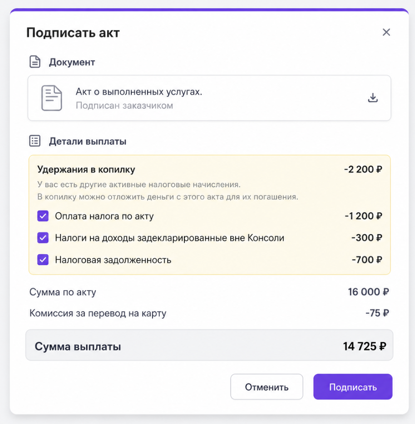Screen dimensions: 415x424
Task: Toggle Налоги на доходы вне Консоли checkbox
Action: point(43,238)
